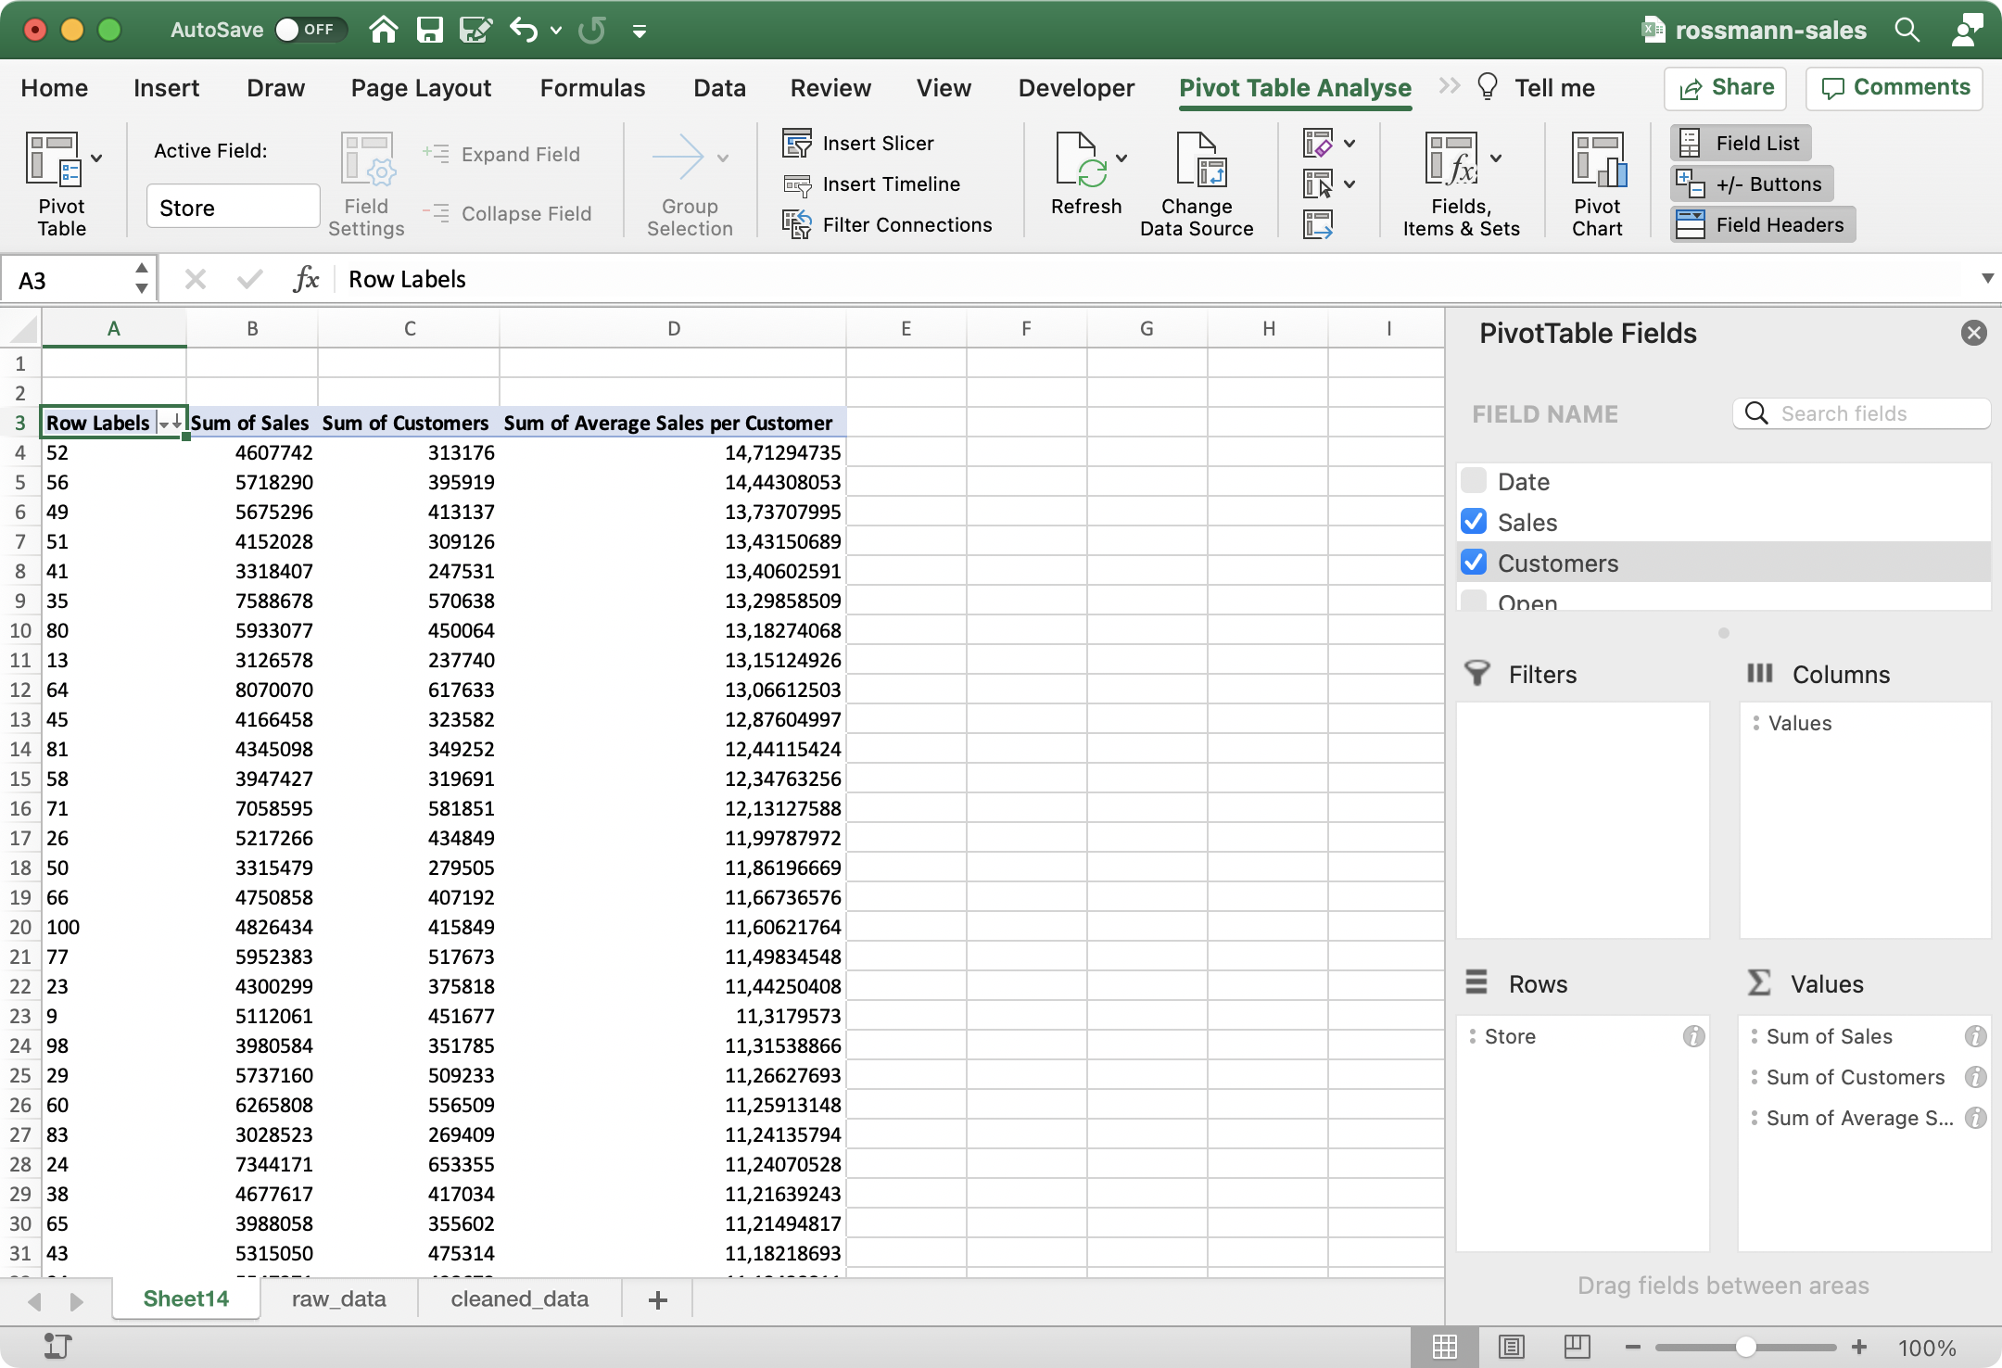The width and height of the screenshot is (2002, 1368).
Task: Click Insert Timeline icon
Action: tap(797, 184)
